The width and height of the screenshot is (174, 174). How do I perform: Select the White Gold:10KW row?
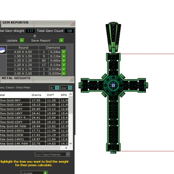coord(34,135)
